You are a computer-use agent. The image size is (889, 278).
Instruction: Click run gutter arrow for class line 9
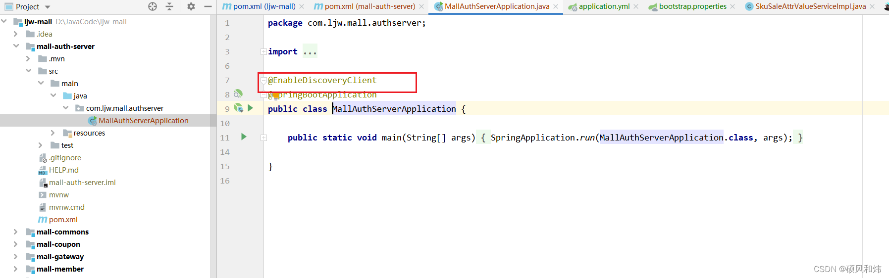point(251,107)
